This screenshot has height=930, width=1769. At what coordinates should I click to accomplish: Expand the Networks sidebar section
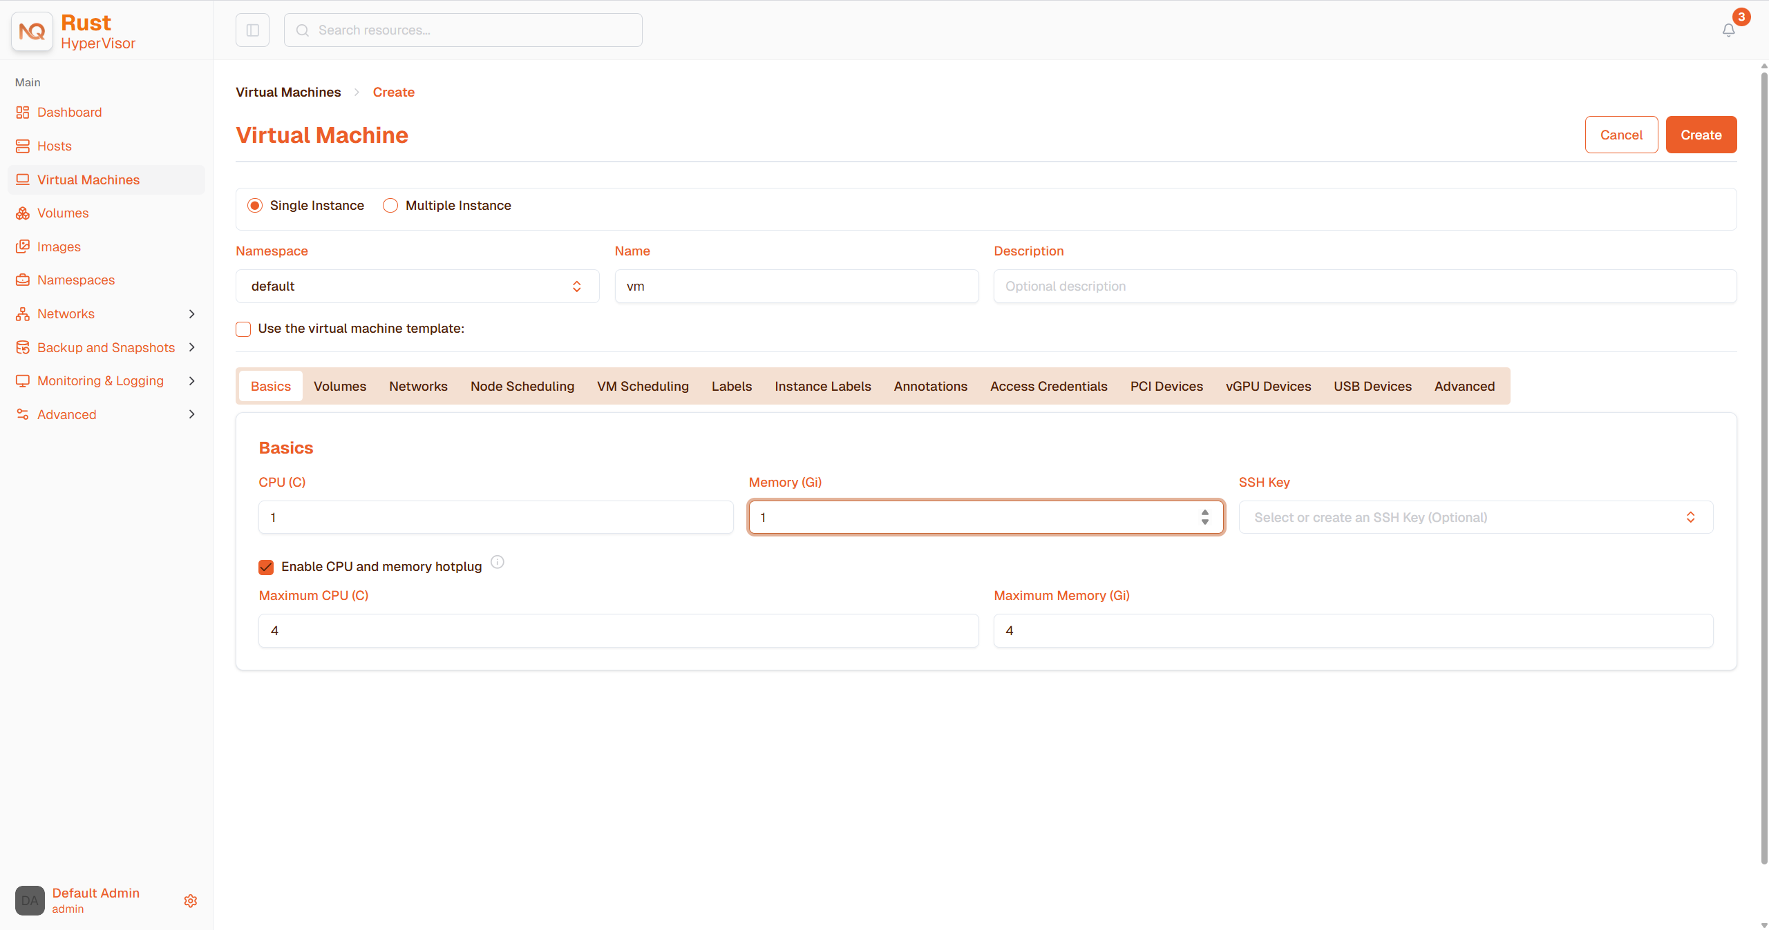[192, 314]
